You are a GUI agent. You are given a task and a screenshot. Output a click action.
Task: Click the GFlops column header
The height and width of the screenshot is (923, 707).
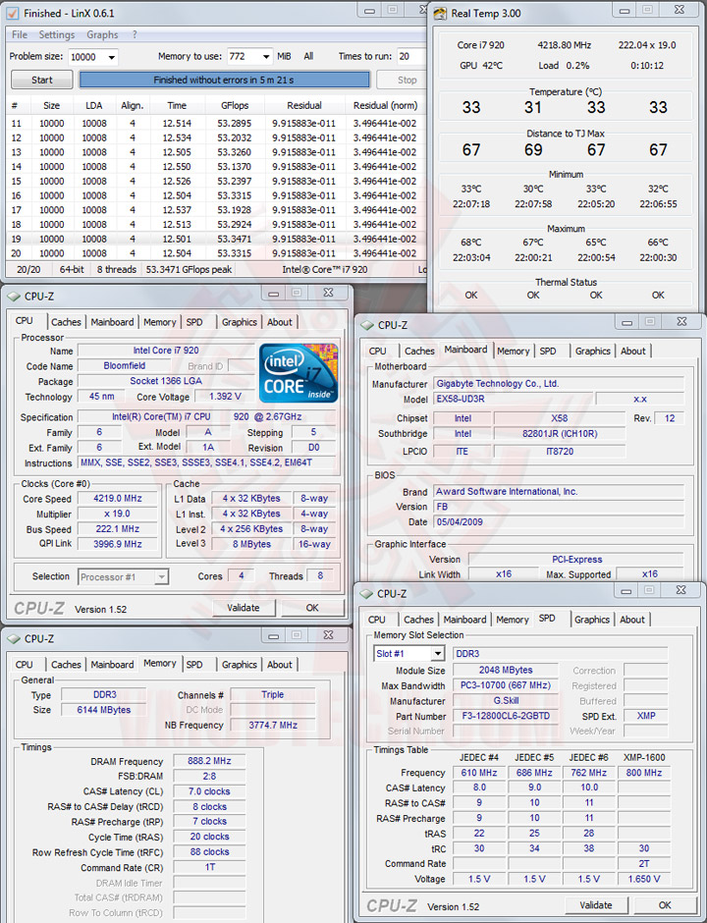coord(235,106)
